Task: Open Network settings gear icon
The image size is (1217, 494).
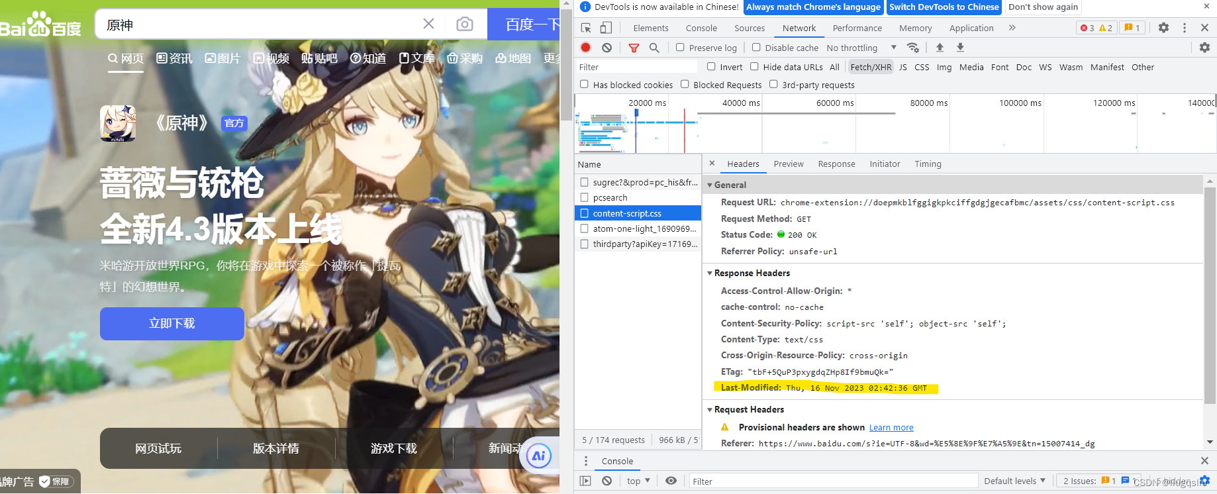Action: point(1204,48)
